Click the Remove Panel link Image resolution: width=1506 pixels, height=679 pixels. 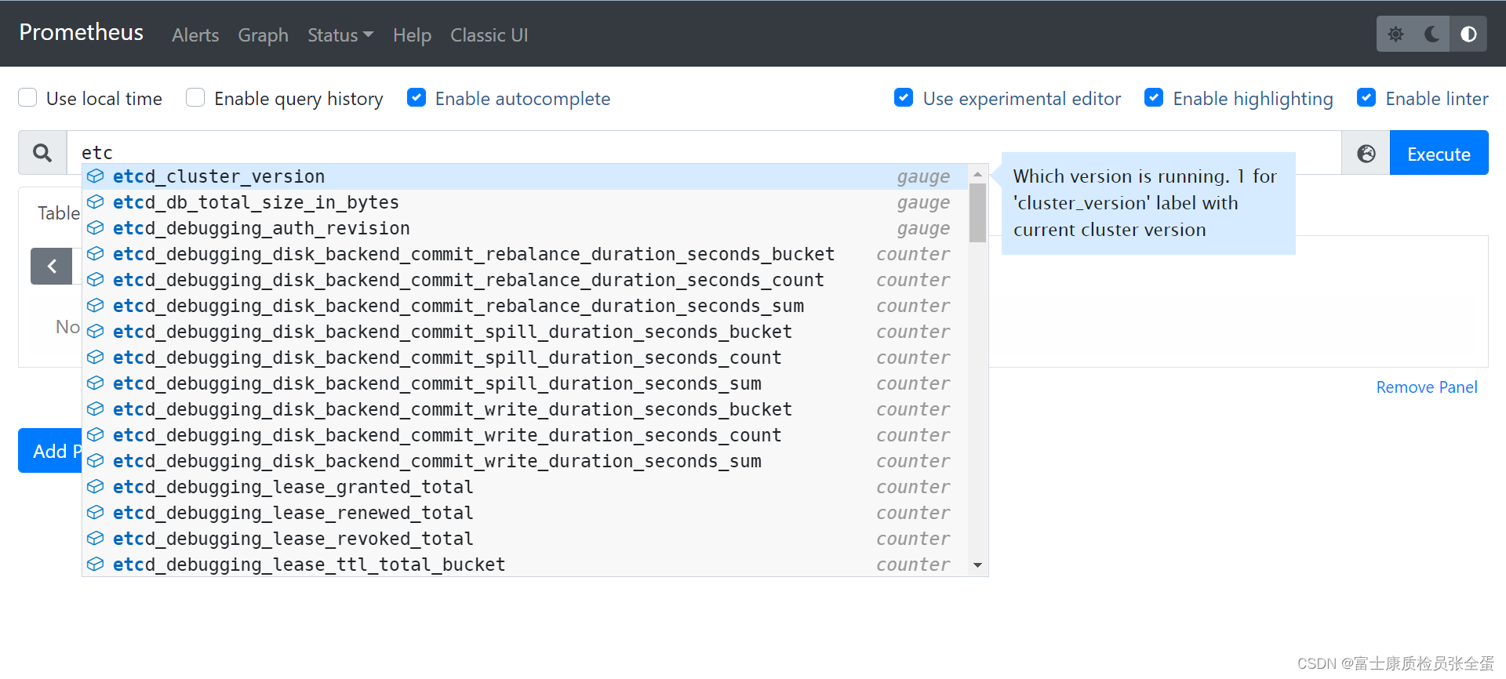point(1427,387)
